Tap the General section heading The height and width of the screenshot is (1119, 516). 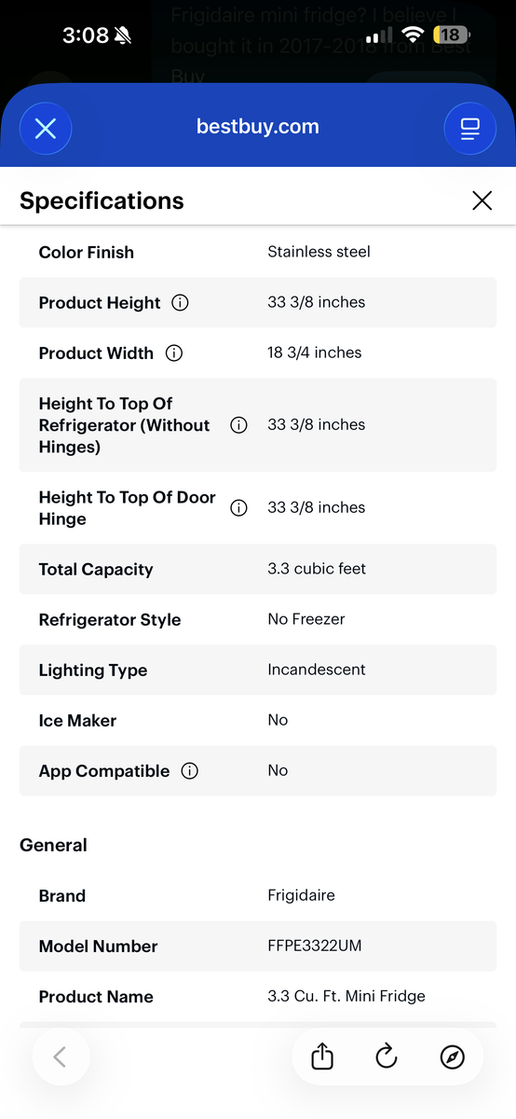coord(53,846)
